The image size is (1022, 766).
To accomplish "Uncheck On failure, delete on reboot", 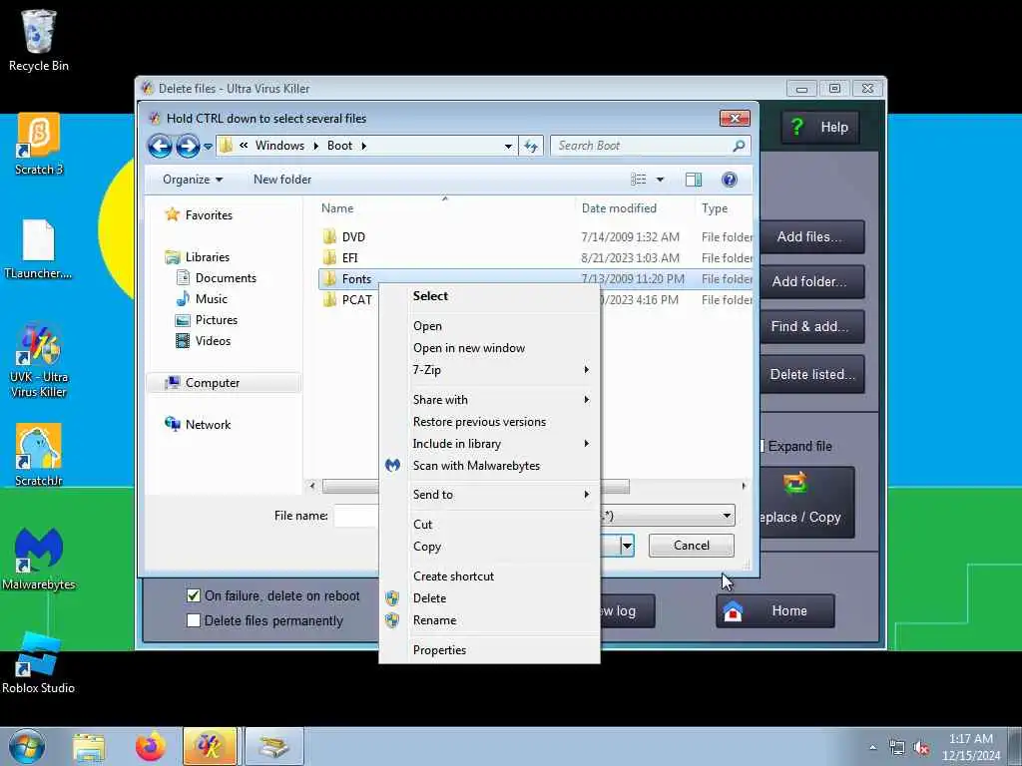I will [x=194, y=595].
